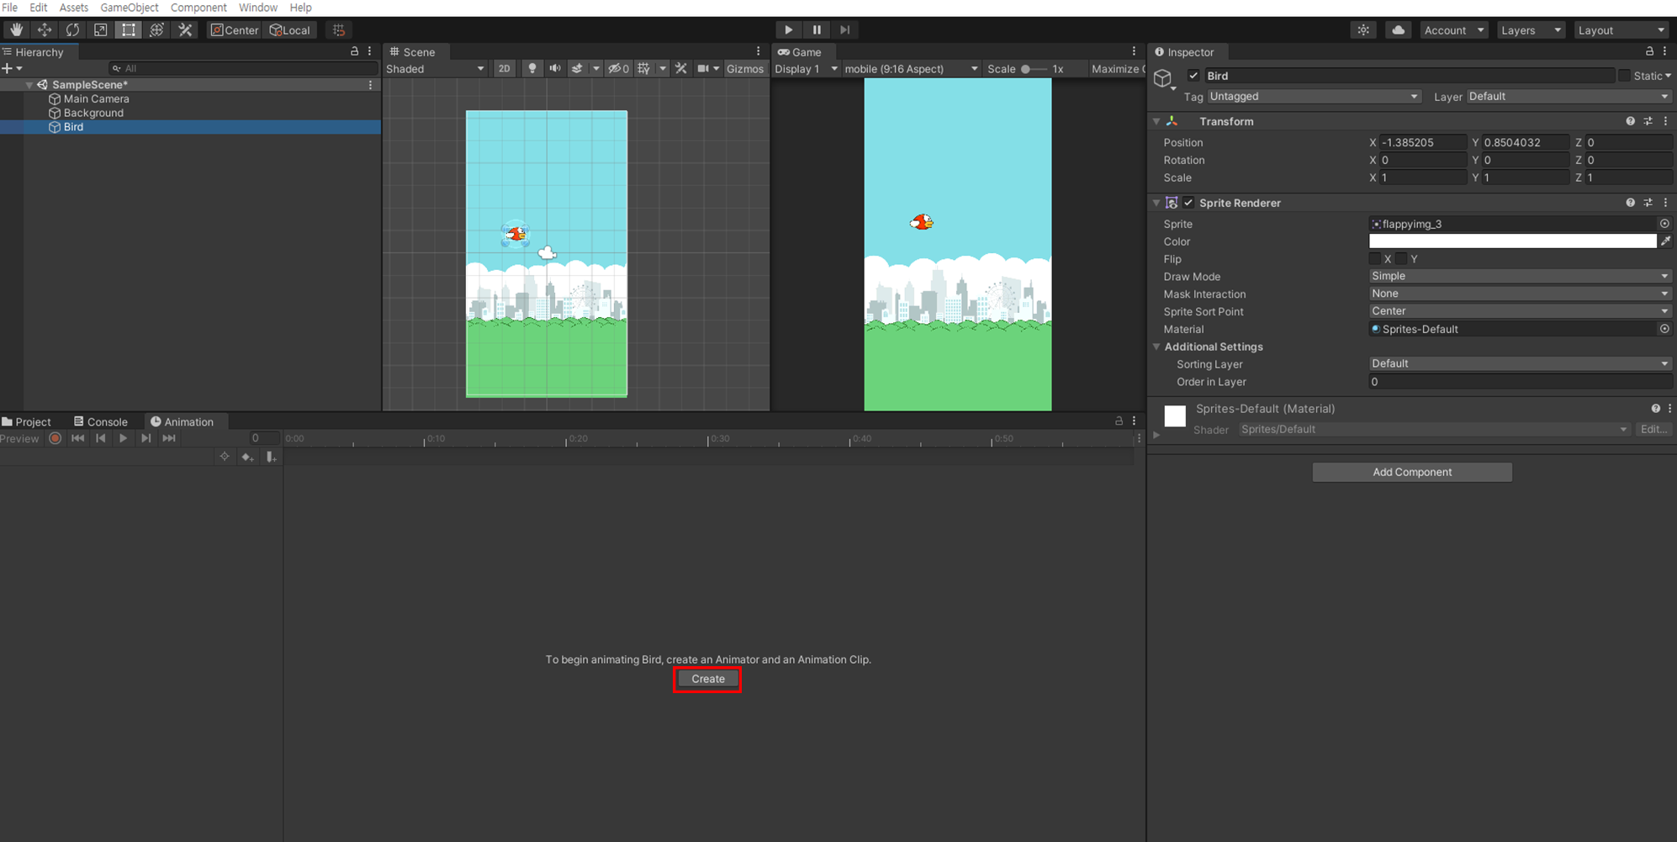Toggle scene lighting with the bulb icon
The height and width of the screenshot is (842, 1677).
tap(532, 68)
